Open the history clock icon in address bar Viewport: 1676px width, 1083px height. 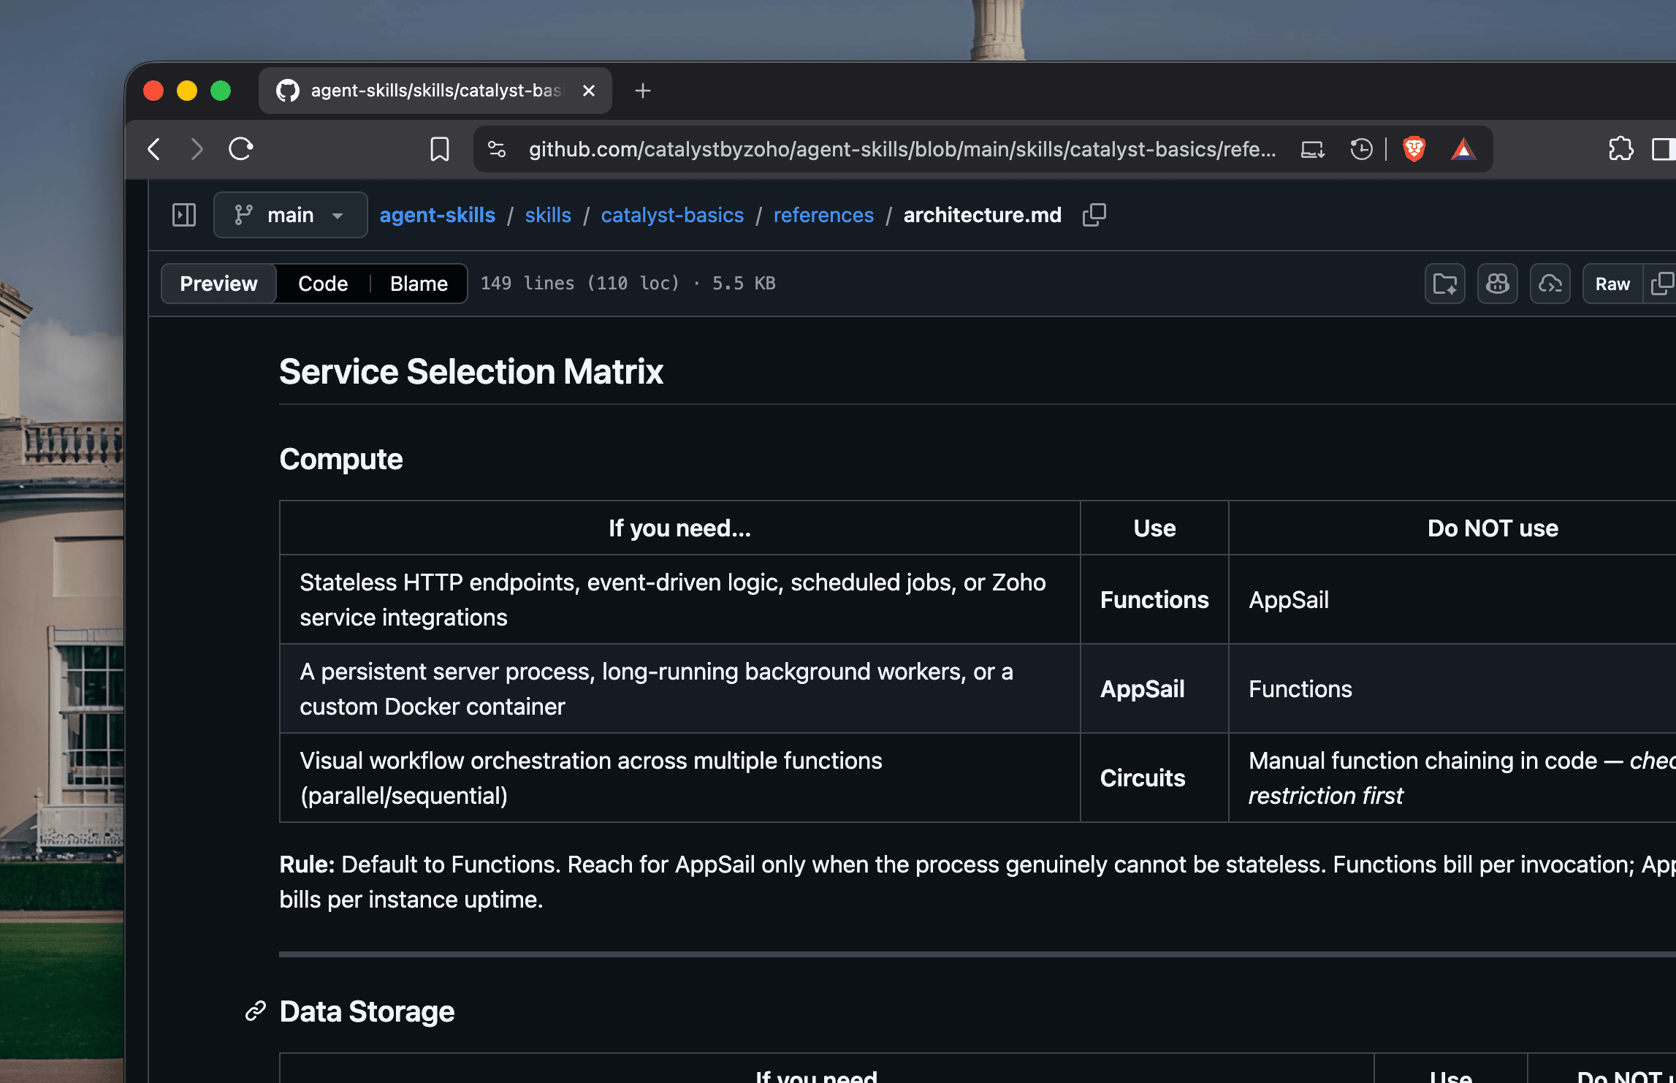point(1360,149)
